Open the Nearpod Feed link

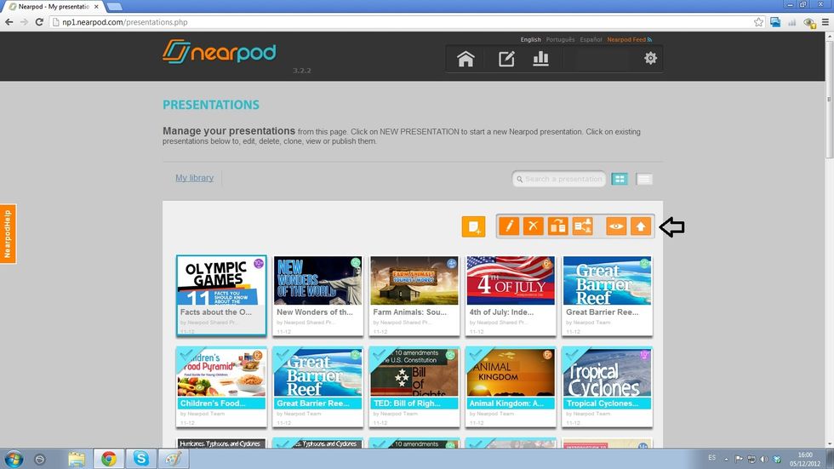pyautogui.click(x=628, y=39)
